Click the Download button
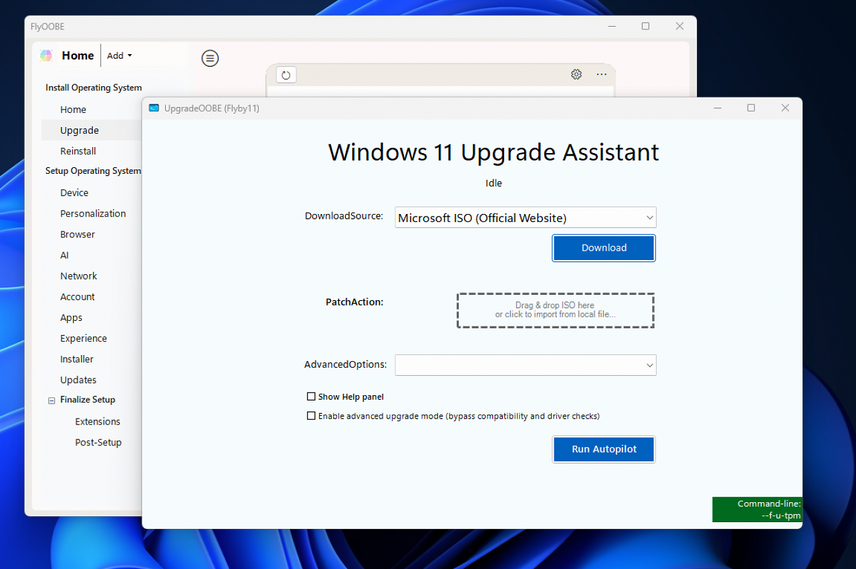The height and width of the screenshot is (569, 856). point(604,247)
